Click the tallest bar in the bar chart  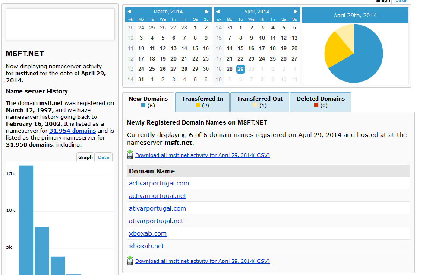[x=26, y=220]
